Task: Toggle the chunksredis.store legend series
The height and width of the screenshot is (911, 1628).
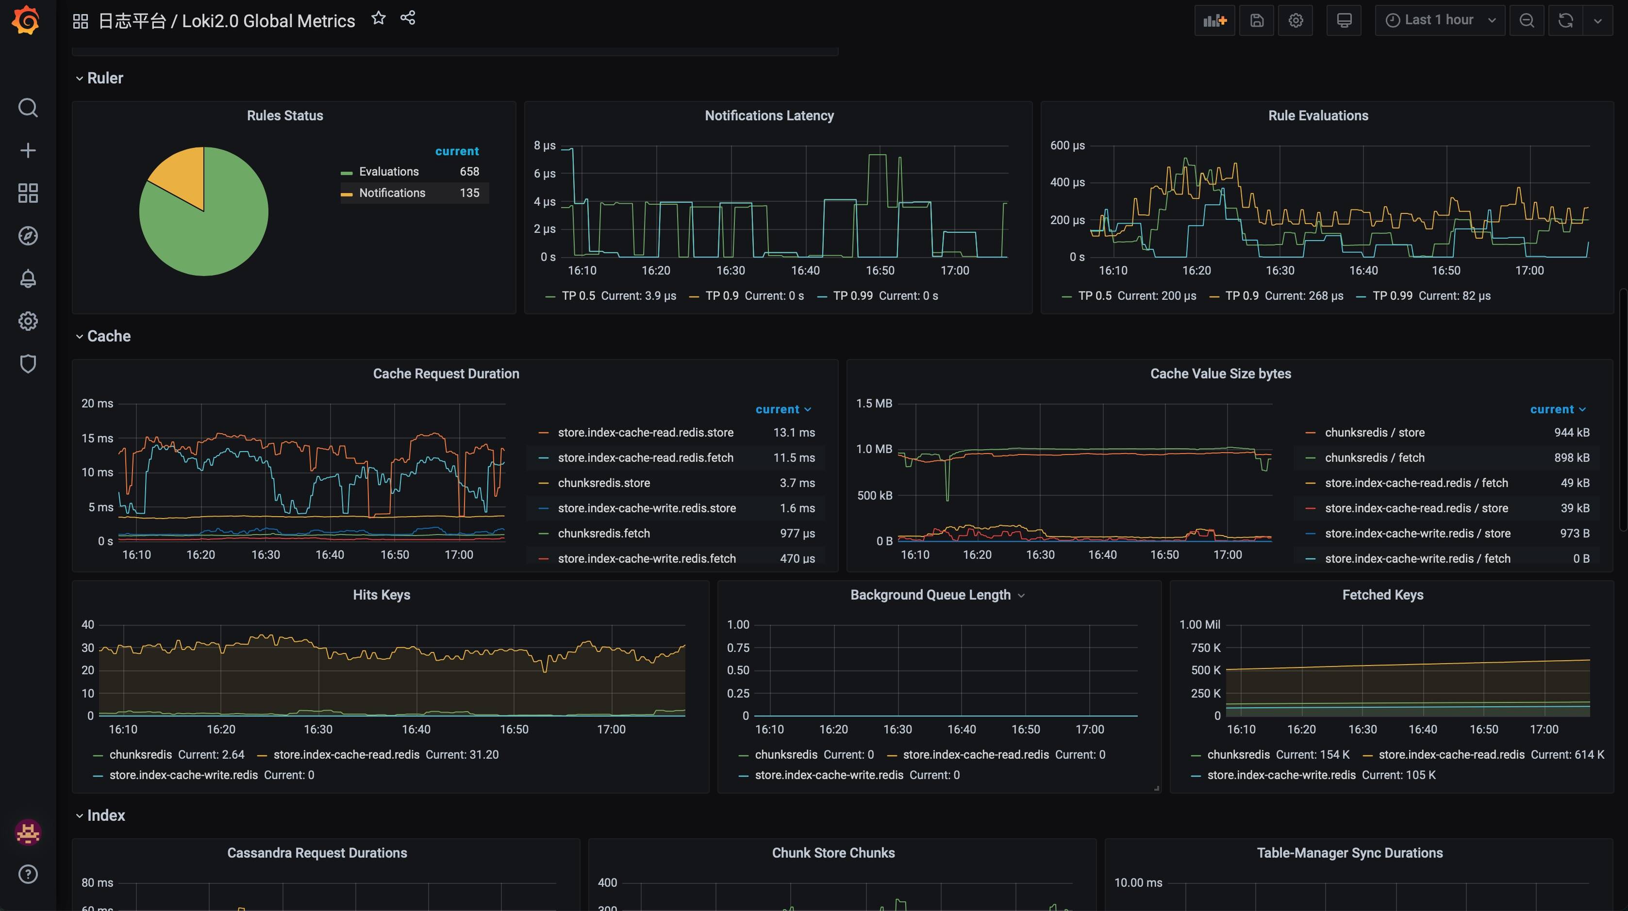Action: tap(603, 483)
